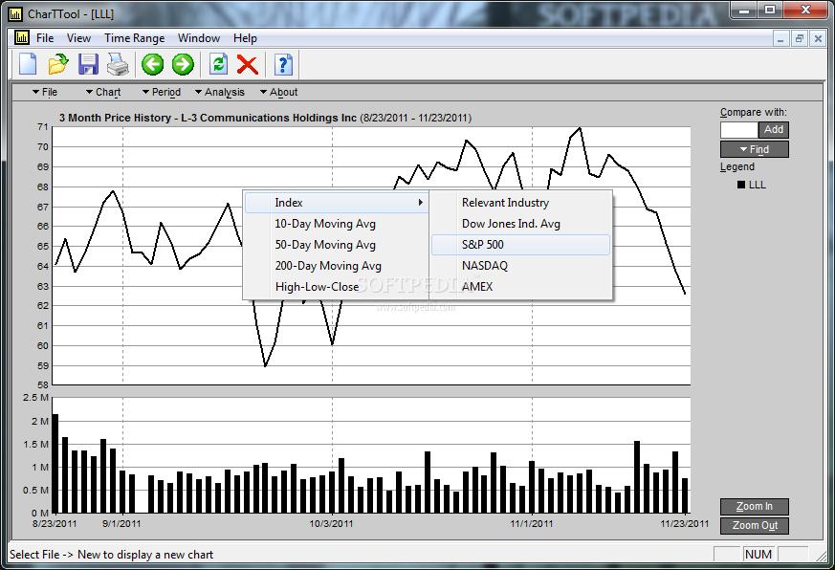Viewport: 835px width, 570px height.
Task: Click the Open folder toolbar icon
Action: pos(58,64)
